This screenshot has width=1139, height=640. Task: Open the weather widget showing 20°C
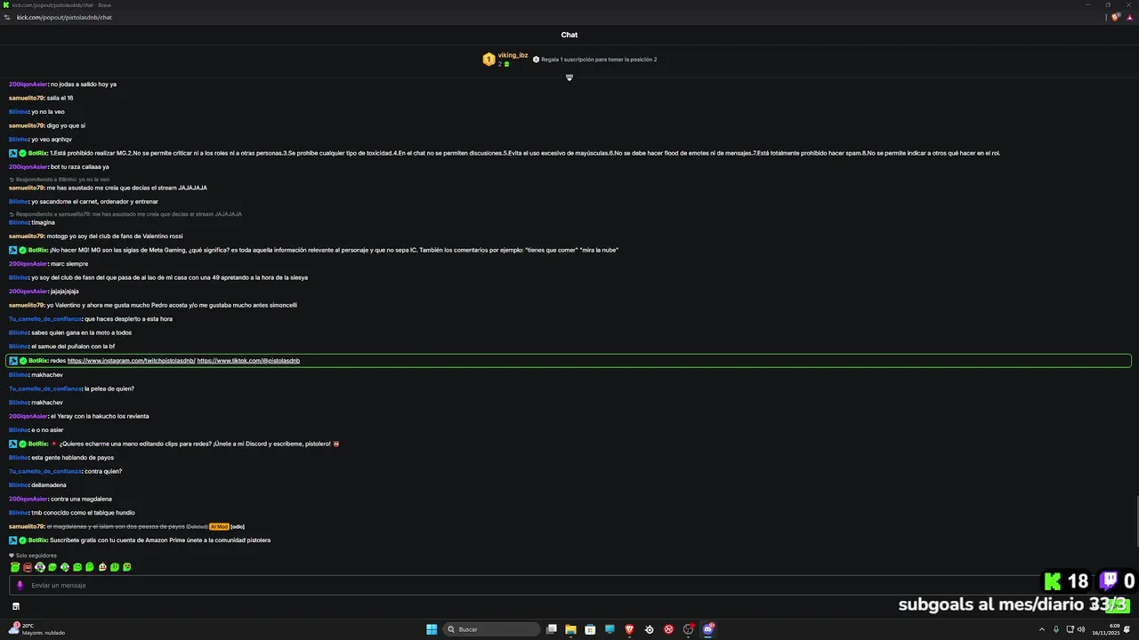(x=38, y=629)
